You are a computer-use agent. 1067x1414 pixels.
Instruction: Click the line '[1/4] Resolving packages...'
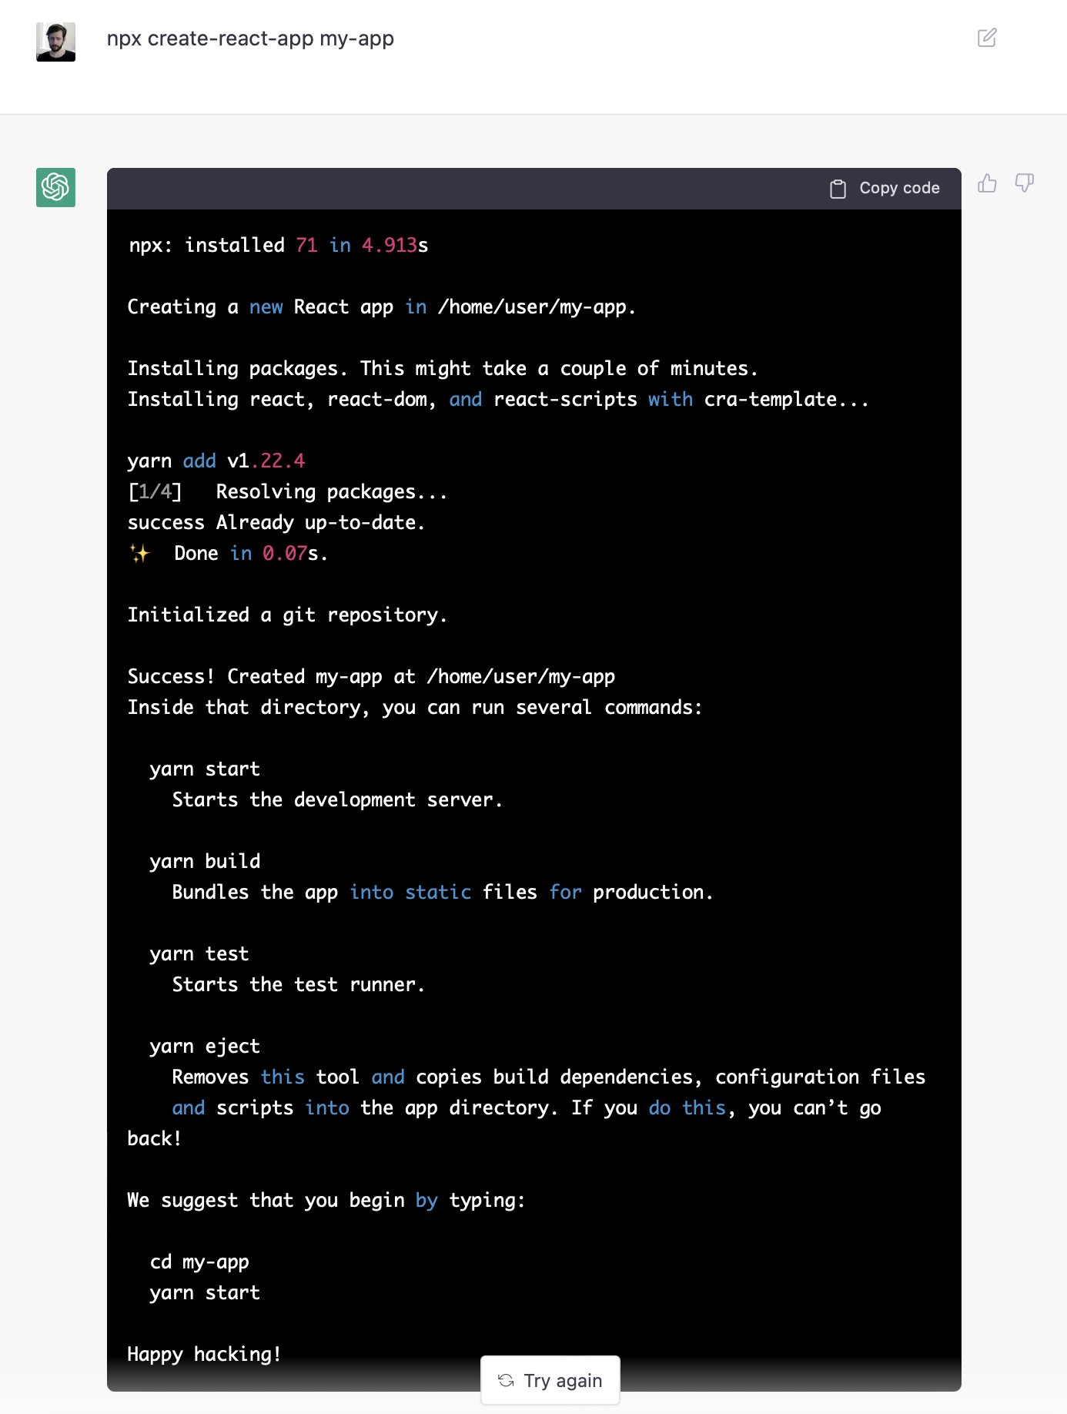click(287, 491)
